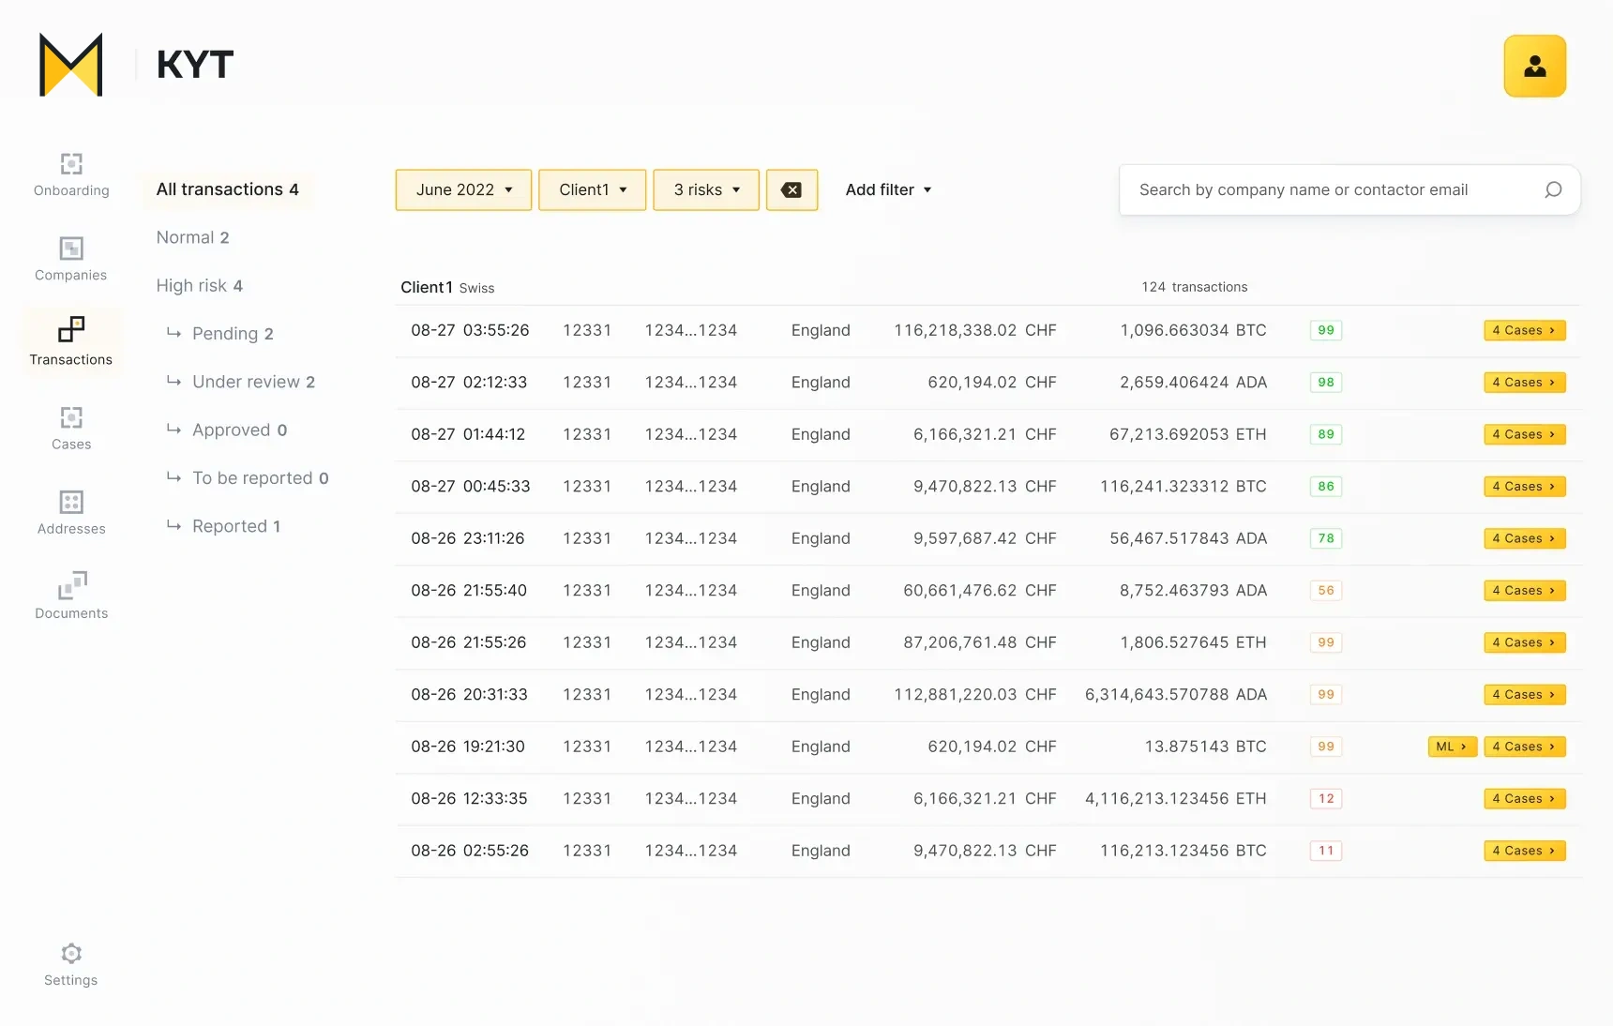Open the Add filter menu
Viewport: 1613px width, 1026px height.
(x=887, y=189)
